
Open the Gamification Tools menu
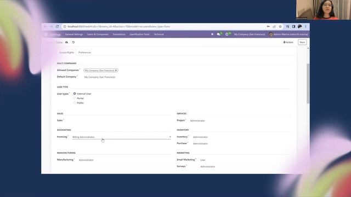click(139, 34)
